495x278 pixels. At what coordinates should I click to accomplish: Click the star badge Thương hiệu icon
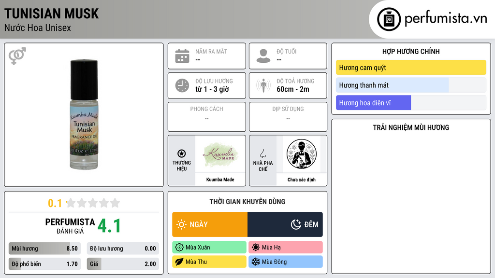tap(182, 153)
